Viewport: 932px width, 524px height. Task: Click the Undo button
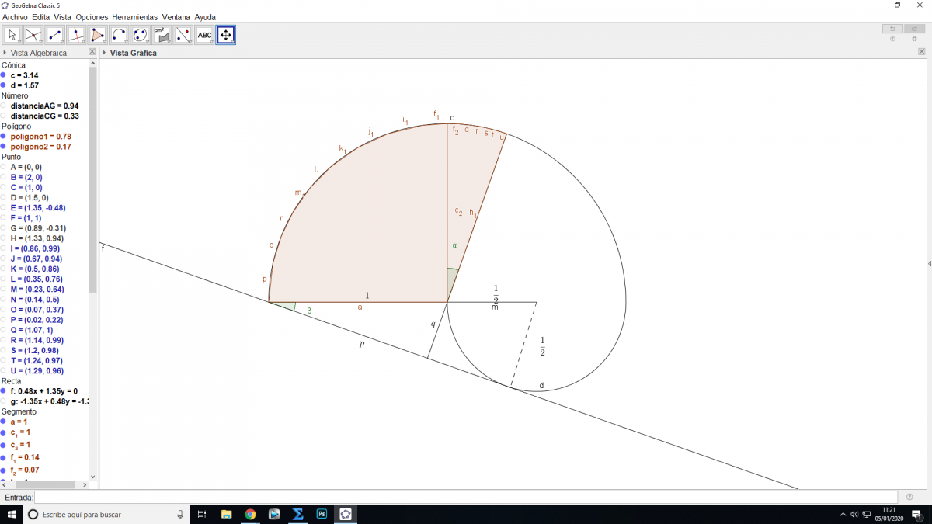click(x=892, y=29)
